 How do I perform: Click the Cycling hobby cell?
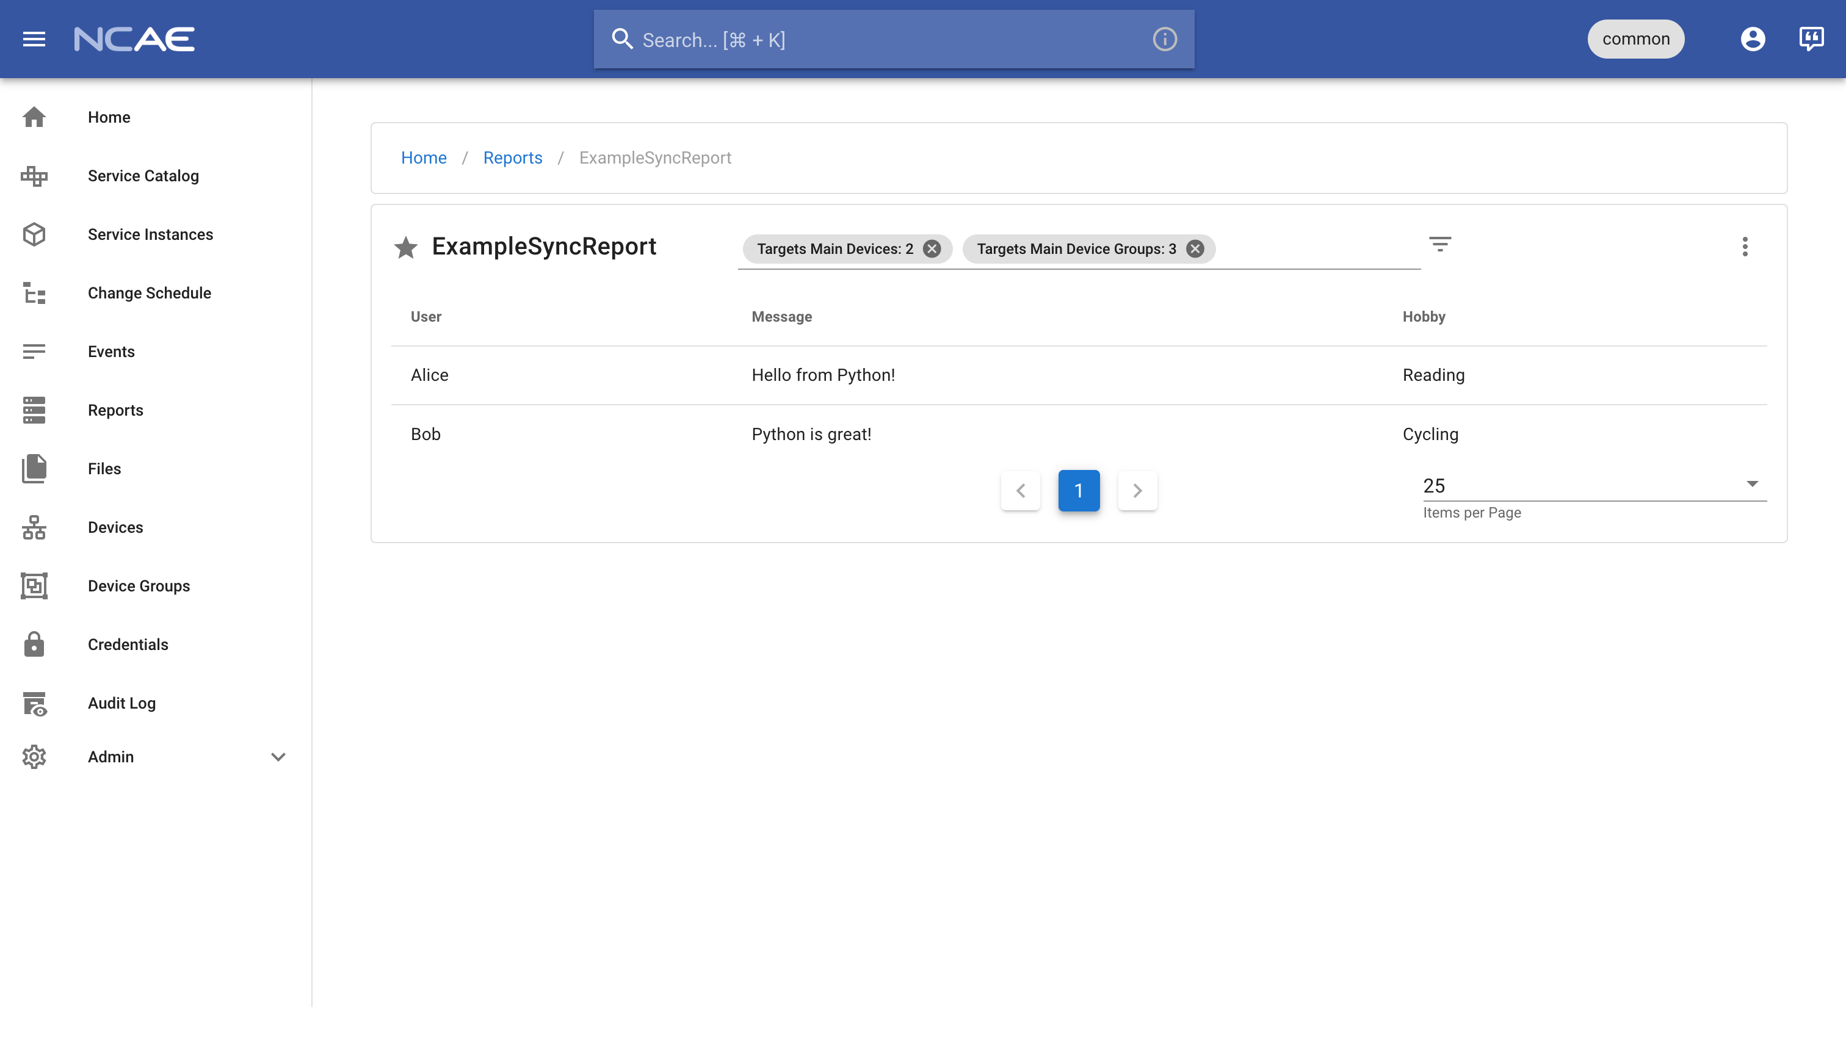[1430, 435]
